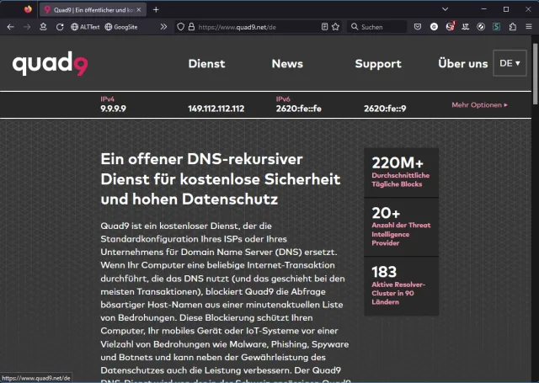The image size is (539, 383).
Task: Open the extension with red badge
Action: [451, 26]
